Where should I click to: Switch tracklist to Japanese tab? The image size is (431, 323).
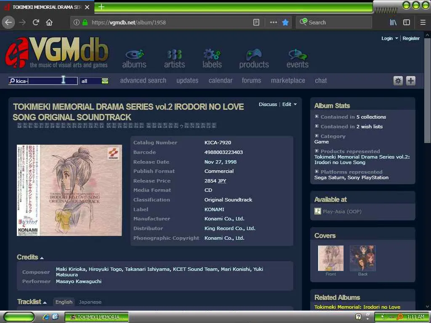90,302
